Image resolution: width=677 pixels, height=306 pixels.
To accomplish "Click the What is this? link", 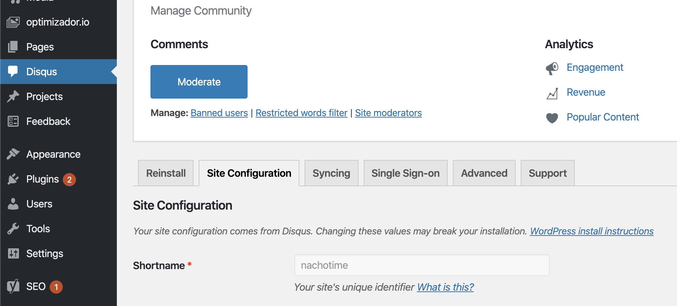I will pyautogui.click(x=445, y=287).
